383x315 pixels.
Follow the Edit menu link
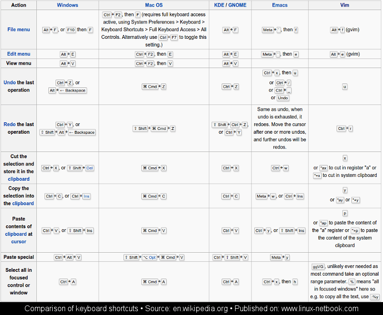coord(19,54)
